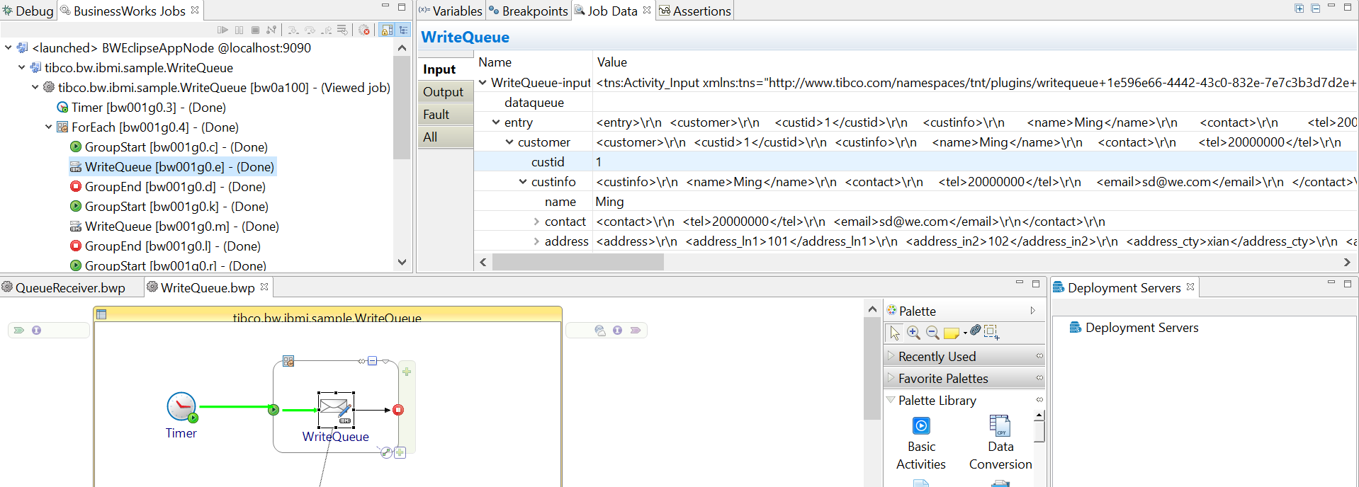Open the QueueReceiver.bwp editor tab
Viewport: 1359px width, 487px height.
click(x=69, y=288)
